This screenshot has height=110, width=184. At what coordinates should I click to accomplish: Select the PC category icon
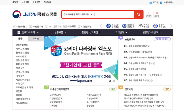pos(47,26)
